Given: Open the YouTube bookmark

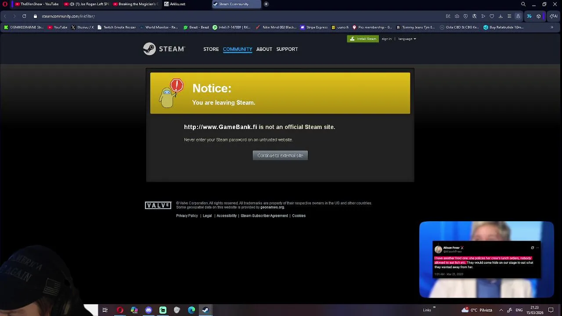Looking at the screenshot, I should click(x=58, y=27).
